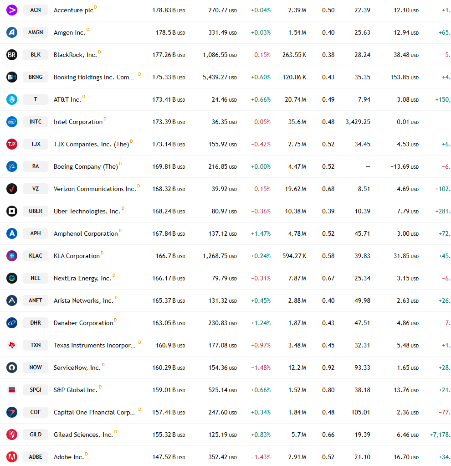Open the Danaher Corporation link
Screen dimensions: 451x466
click(83, 323)
